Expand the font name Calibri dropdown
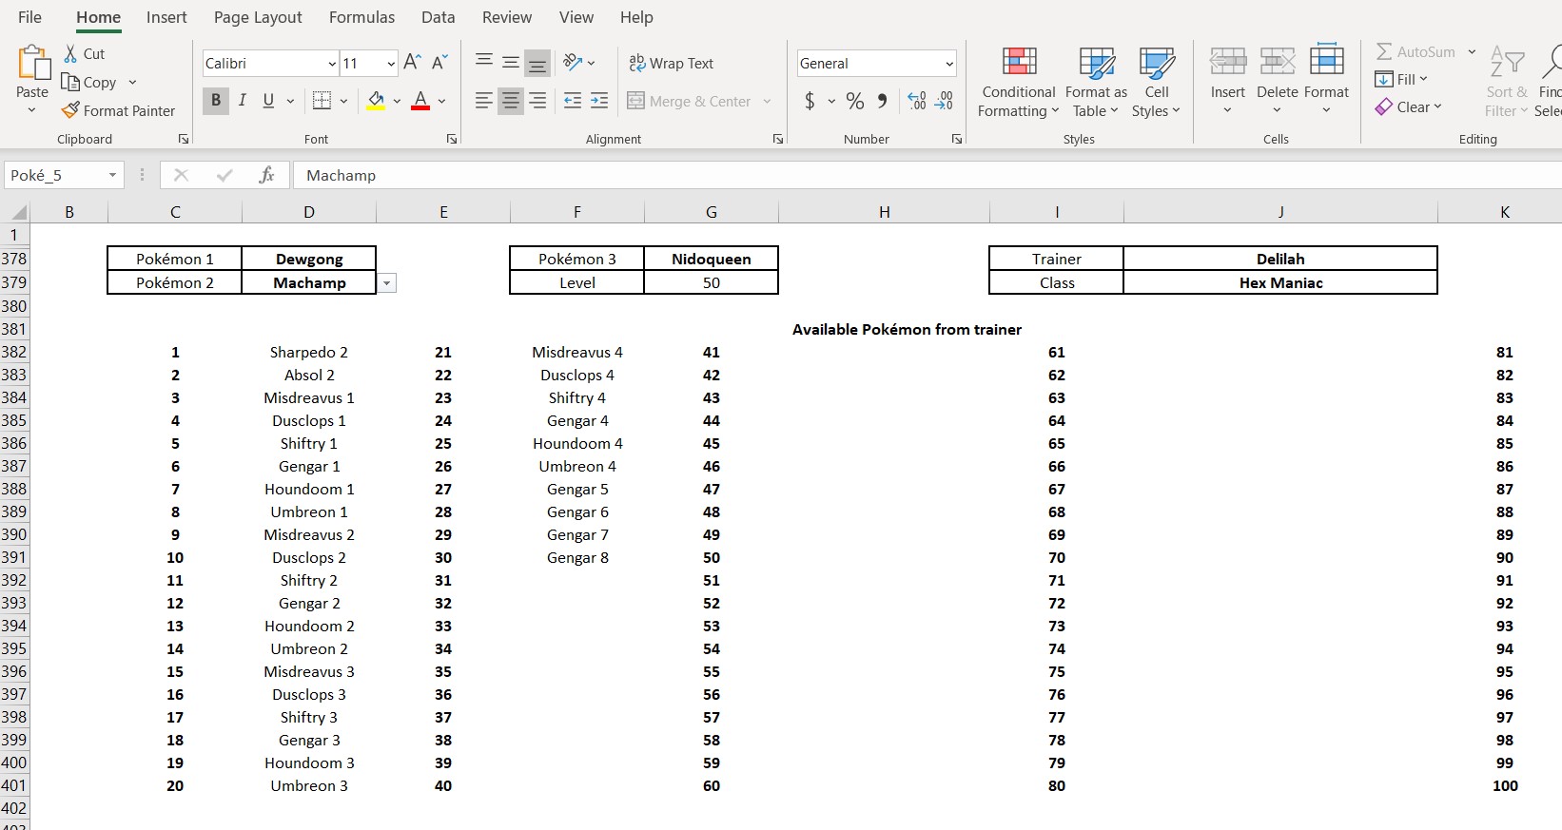This screenshot has width=1562, height=830. tap(332, 64)
